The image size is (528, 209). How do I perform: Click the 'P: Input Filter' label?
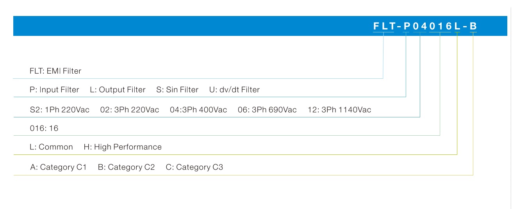[x=54, y=90]
